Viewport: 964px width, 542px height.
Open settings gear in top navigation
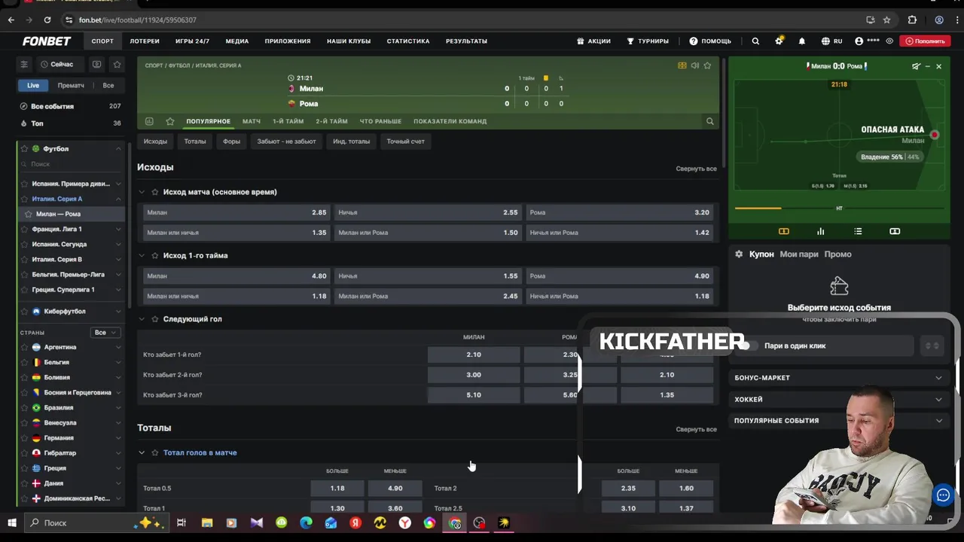pos(779,41)
